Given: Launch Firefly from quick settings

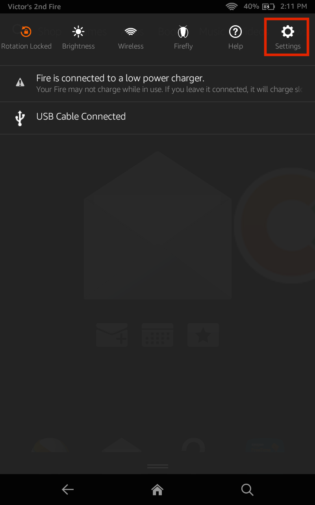Looking at the screenshot, I should coord(183,38).
